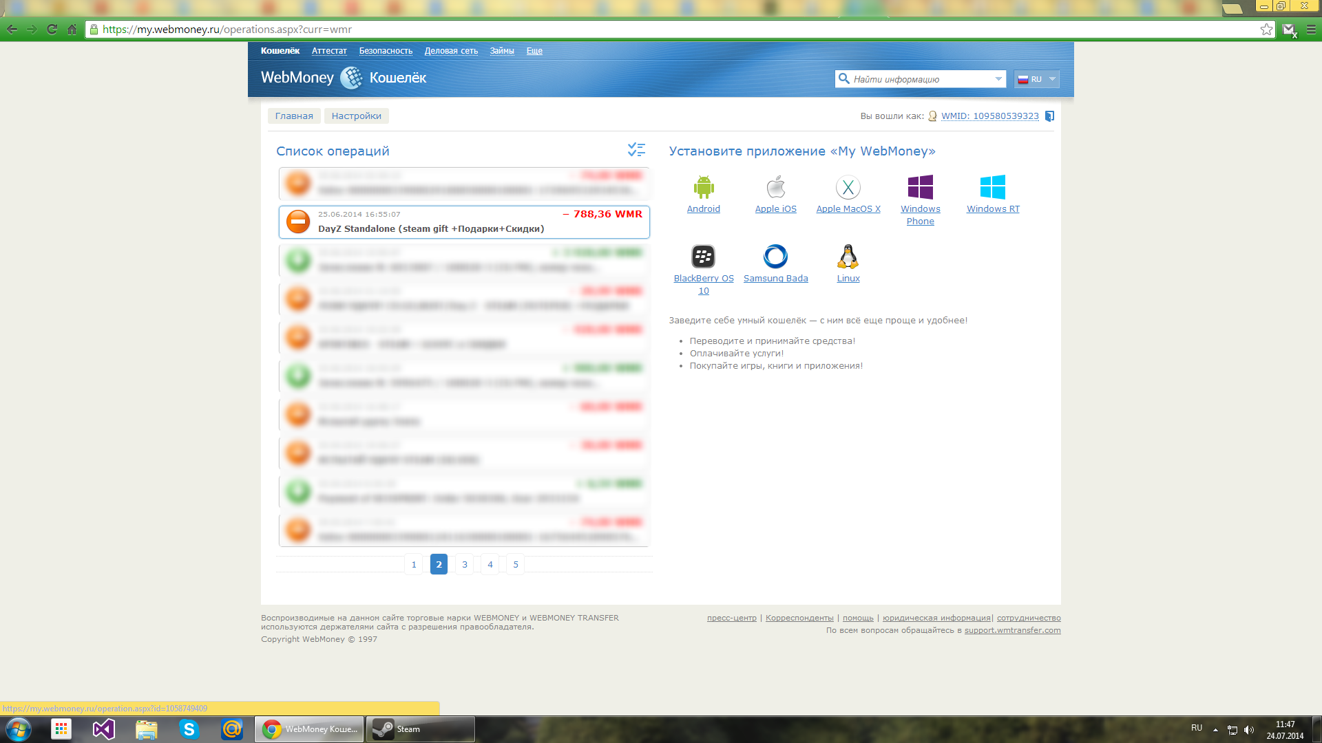This screenshot has width=1322, height=743.
Task: Go to browser Home page icon
Action: (72, 30)
